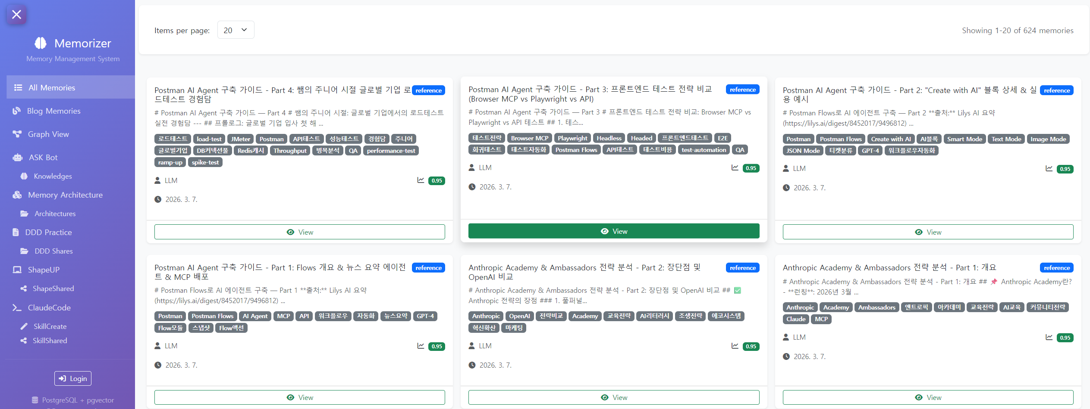Click the JMeter tag on Part 4 card
This screenshot has width=1090, height=409.
[240, 139]
